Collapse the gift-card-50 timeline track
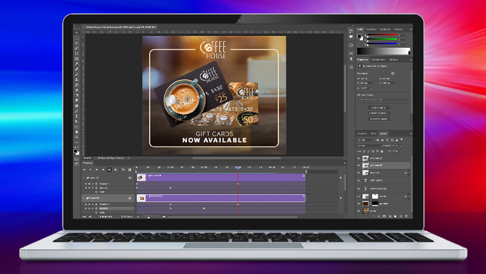 (83, 198)
